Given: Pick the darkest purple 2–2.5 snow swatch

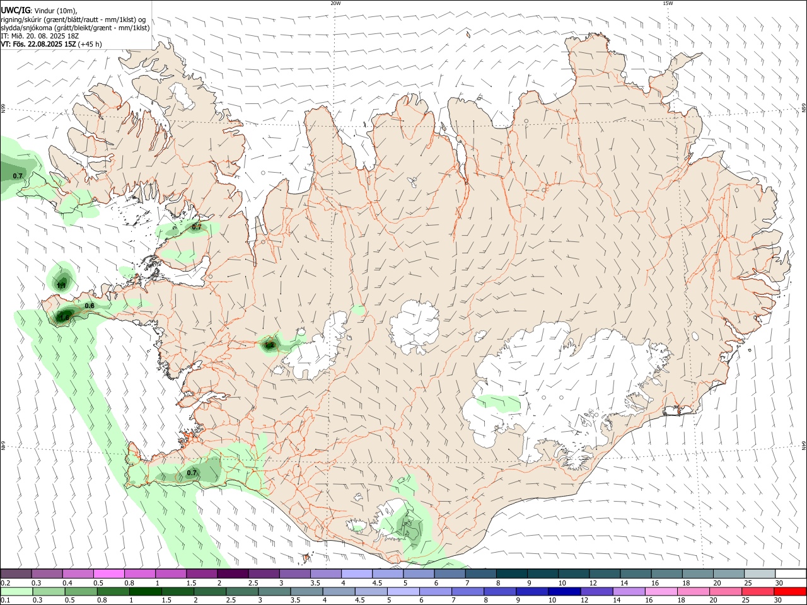Looking at the screenshot, I should coord(233,574).
